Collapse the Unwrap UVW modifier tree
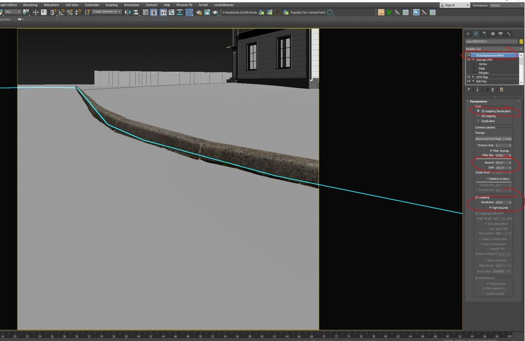Viewport: 525px width, 341px height. click(x=473, y=60)
